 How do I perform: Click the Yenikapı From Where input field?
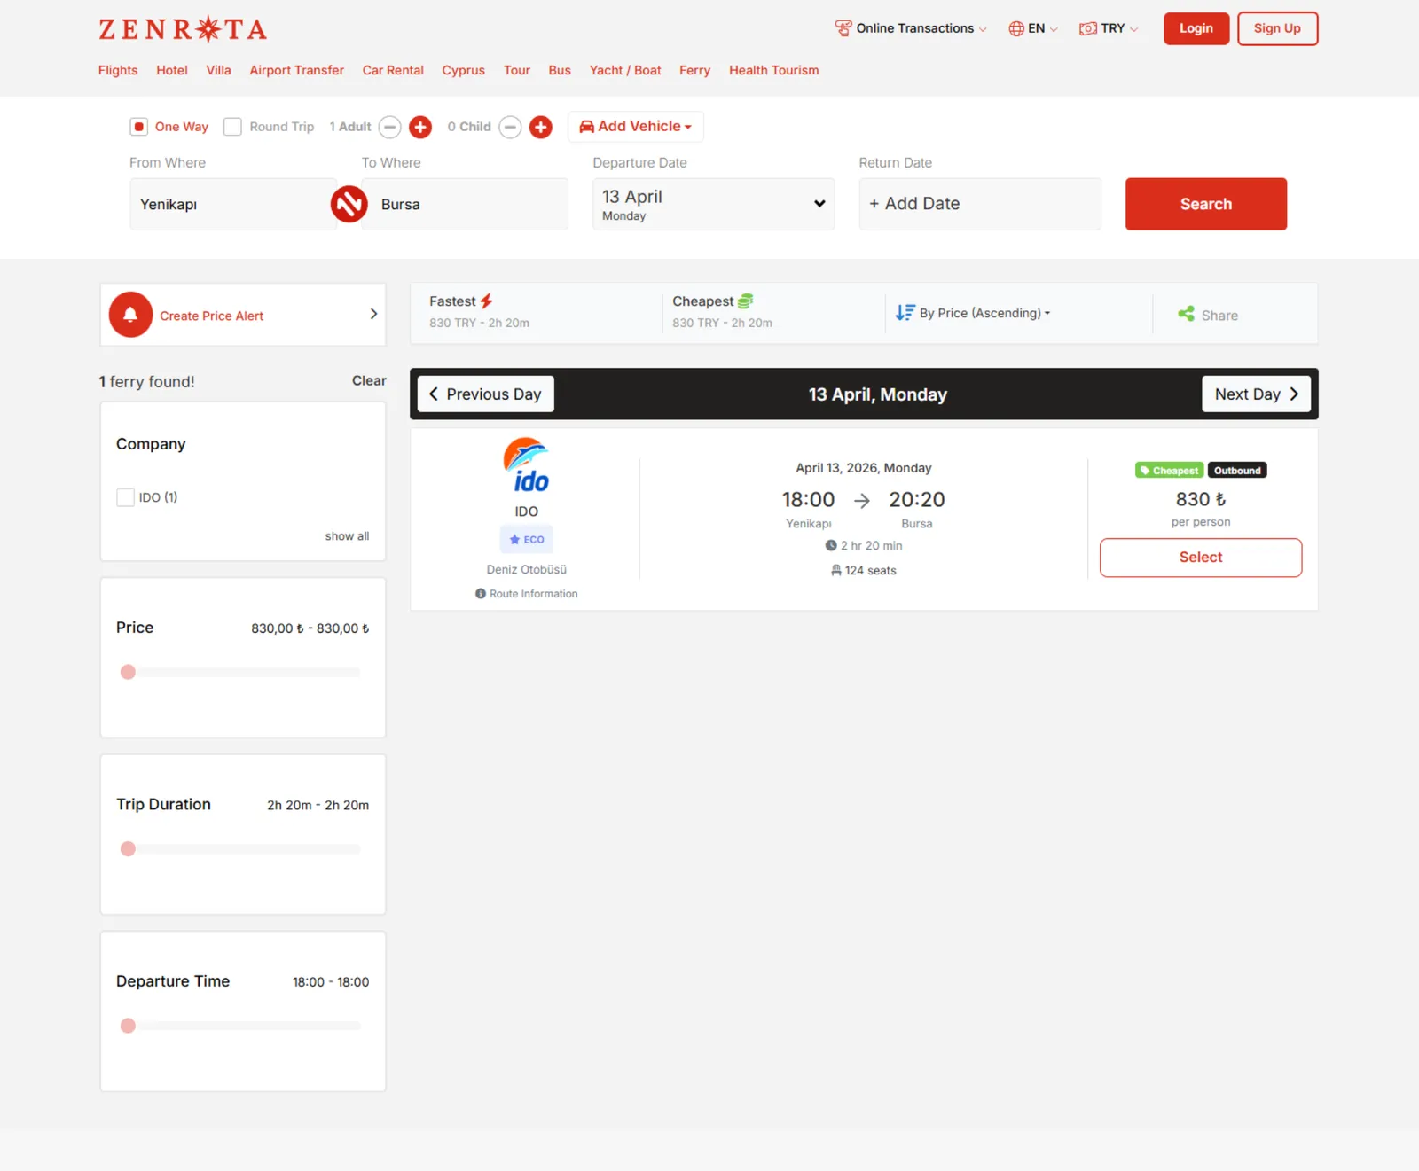(232, 204)
